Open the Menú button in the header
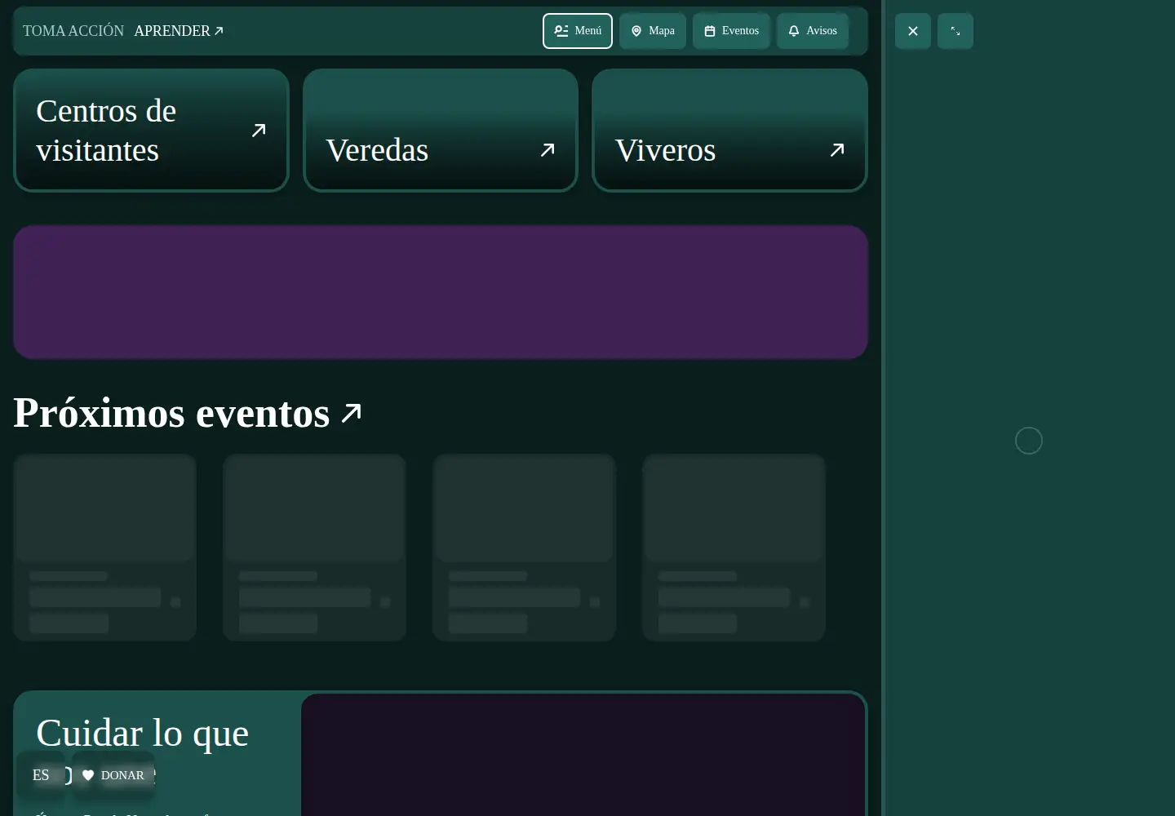The width and height of the screenshot is (1175, 816). pos(578,31)
